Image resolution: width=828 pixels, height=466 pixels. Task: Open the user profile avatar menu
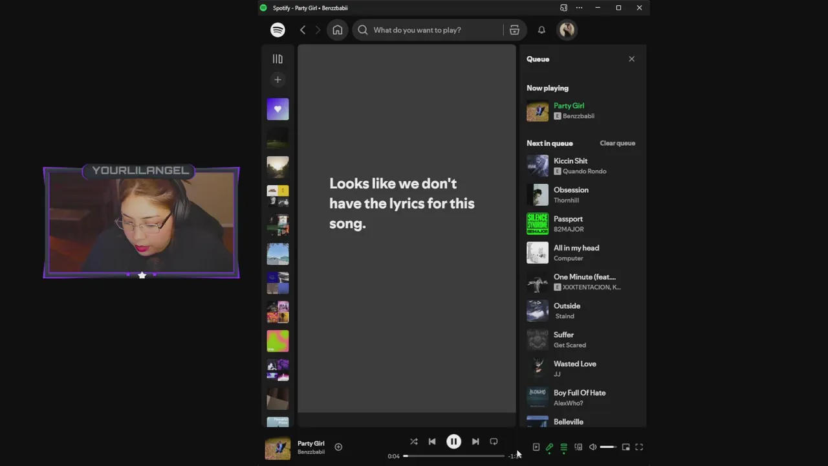(567, 30)
